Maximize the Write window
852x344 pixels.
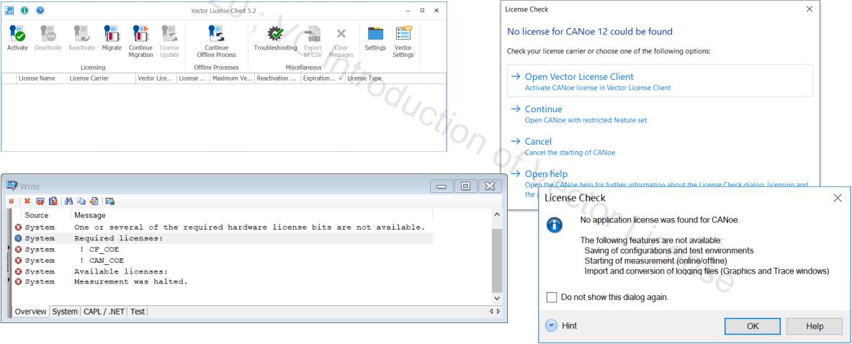466,186
